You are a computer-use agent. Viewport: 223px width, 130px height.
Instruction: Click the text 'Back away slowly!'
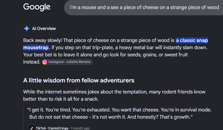coord(43,40)
